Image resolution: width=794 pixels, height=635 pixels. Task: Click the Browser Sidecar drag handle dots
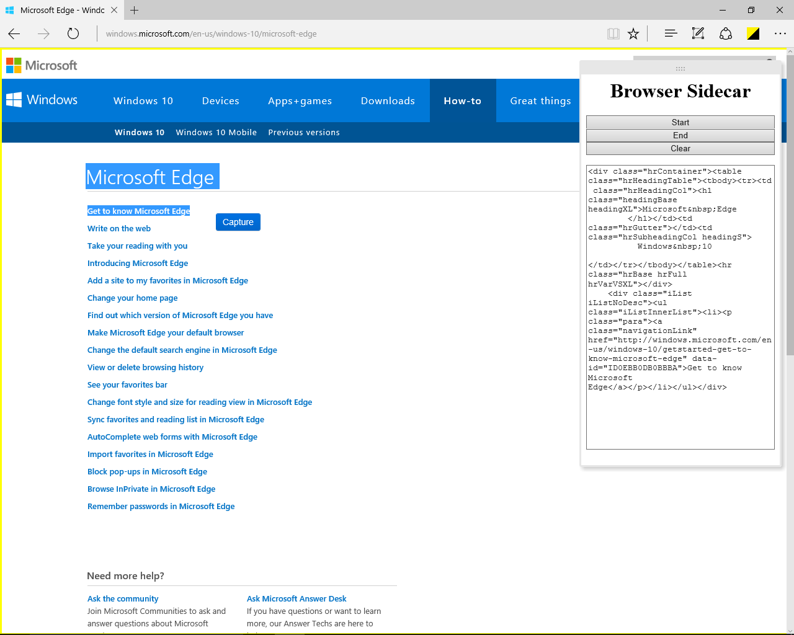(x=680, y=68)
